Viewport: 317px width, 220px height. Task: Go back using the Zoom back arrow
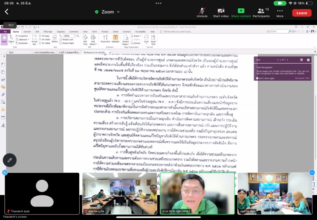(x=6, y=12)
